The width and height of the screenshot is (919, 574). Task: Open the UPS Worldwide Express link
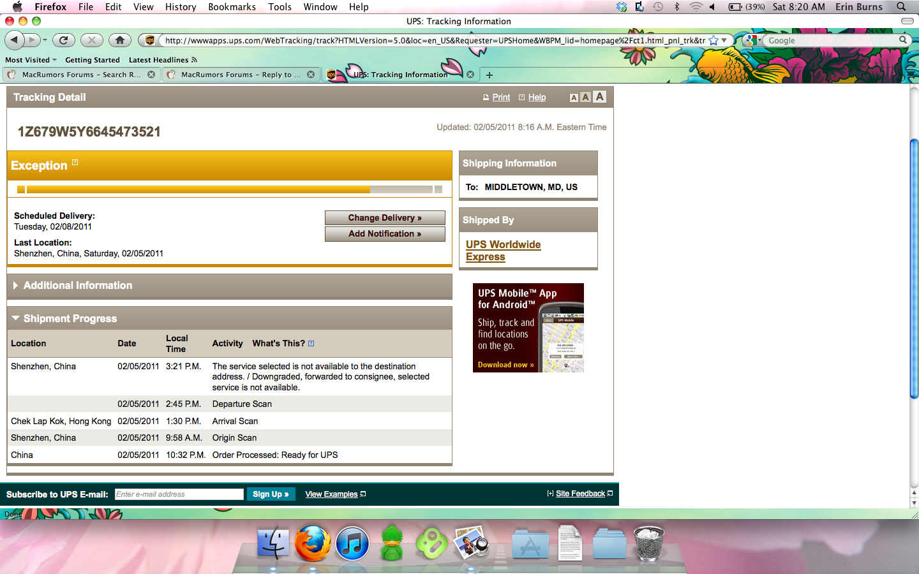503,251
